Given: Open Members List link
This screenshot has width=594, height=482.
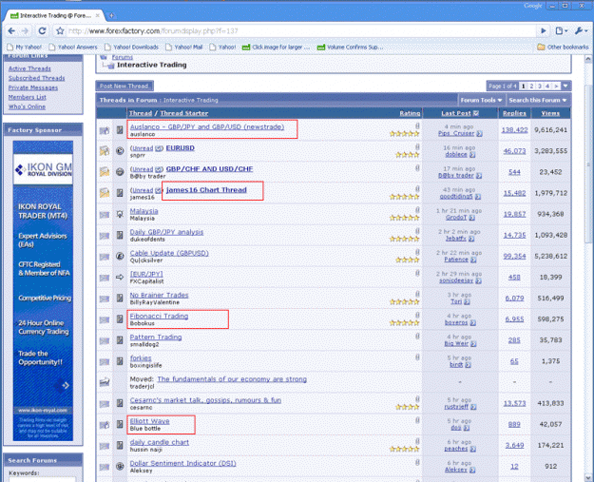Looking at the screenshot, I should (28, 97).
